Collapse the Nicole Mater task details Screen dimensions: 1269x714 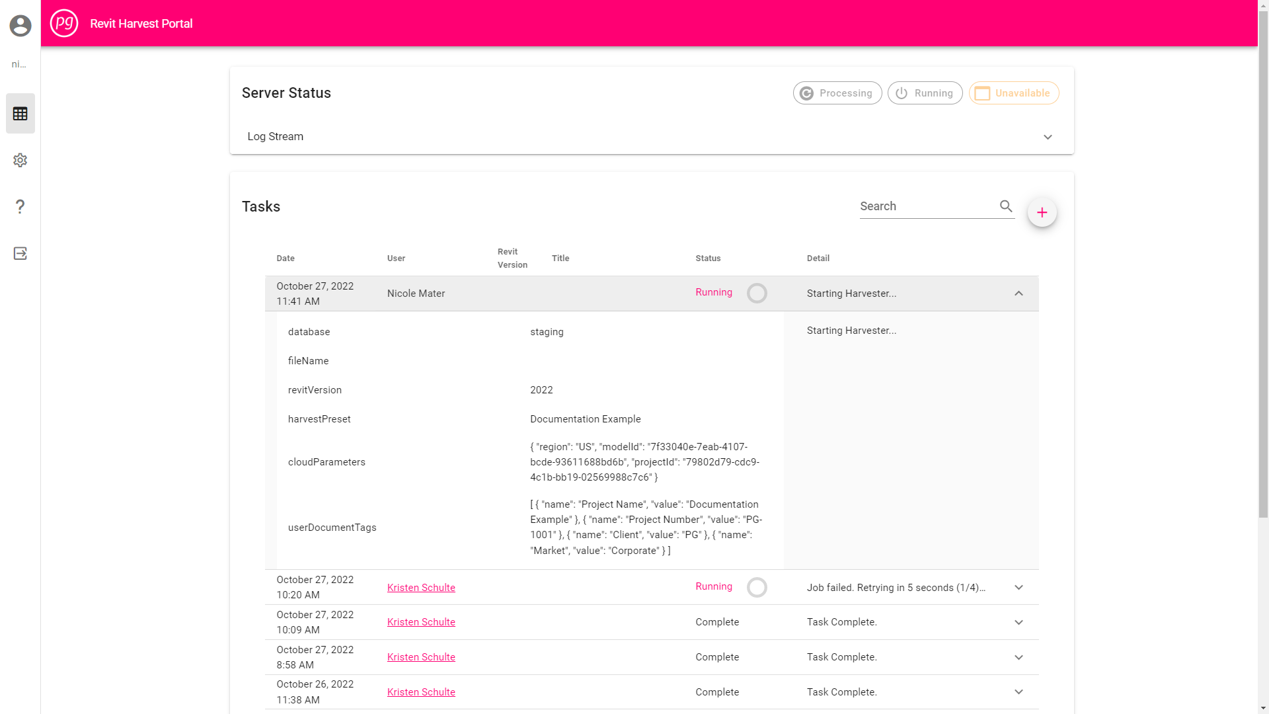pyautogui.click(x=1019, y=293)
